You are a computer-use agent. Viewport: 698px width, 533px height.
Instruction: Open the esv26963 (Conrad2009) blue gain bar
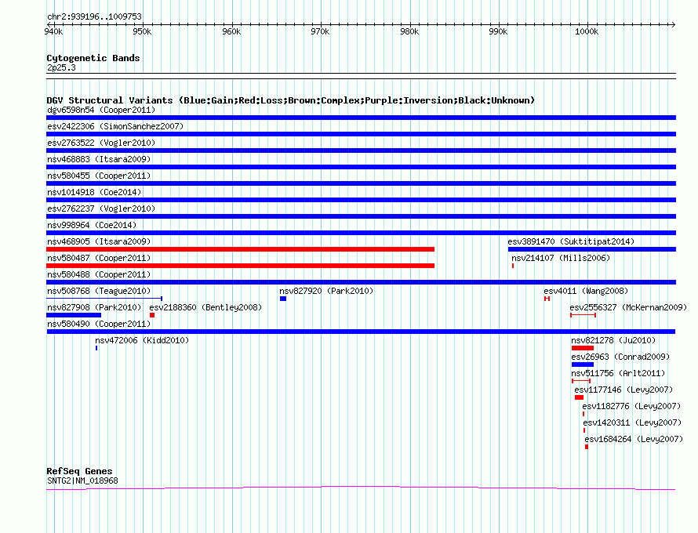tap(582, 364)
